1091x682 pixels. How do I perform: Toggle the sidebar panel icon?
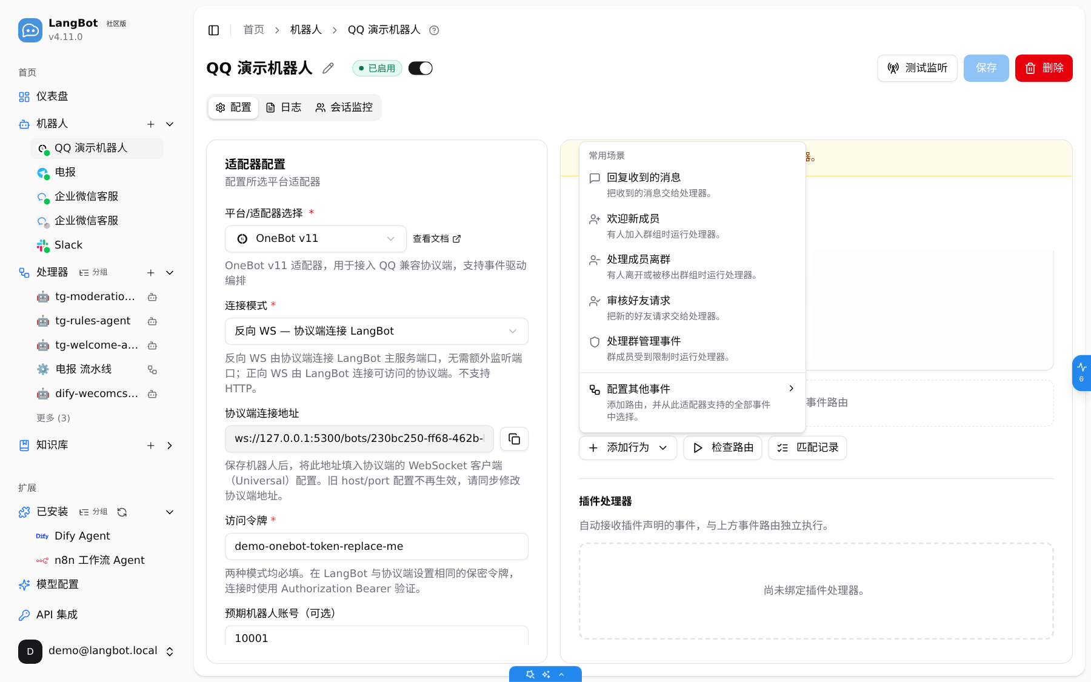pos(213,30)
